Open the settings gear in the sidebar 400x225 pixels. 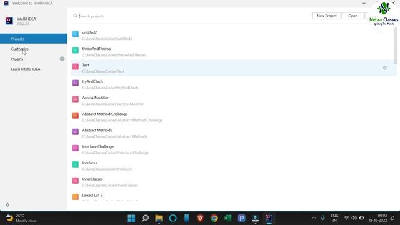(7, 204)
